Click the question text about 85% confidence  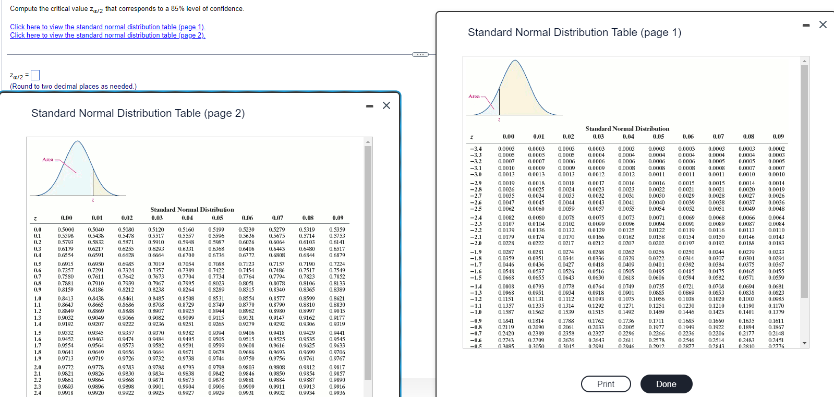127,9
